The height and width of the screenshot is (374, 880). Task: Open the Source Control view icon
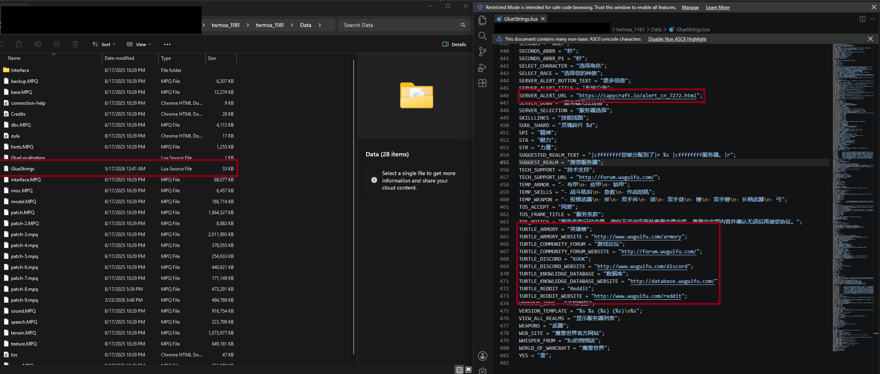click(483, 52)
